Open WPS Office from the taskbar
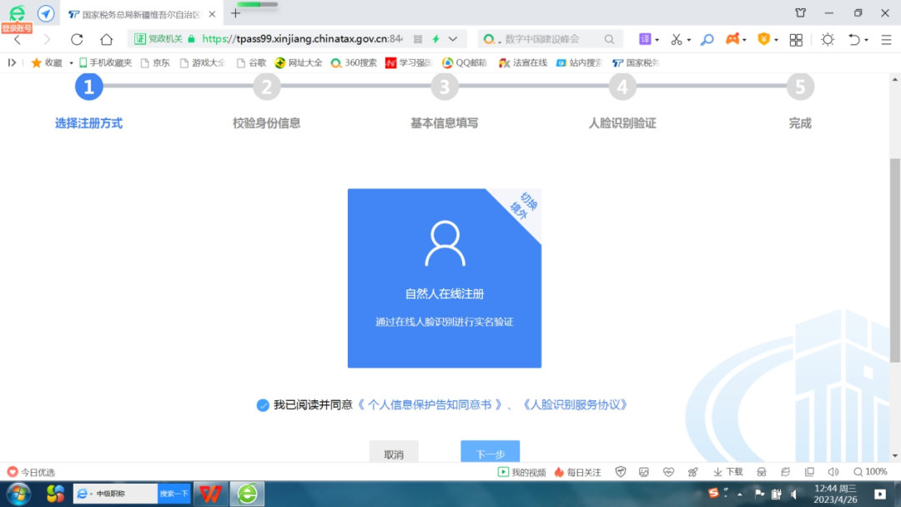Screen dimensions: 901x507 click(211, 494)
